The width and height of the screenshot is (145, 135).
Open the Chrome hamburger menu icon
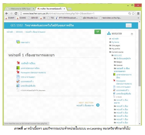tap(138, 14)
